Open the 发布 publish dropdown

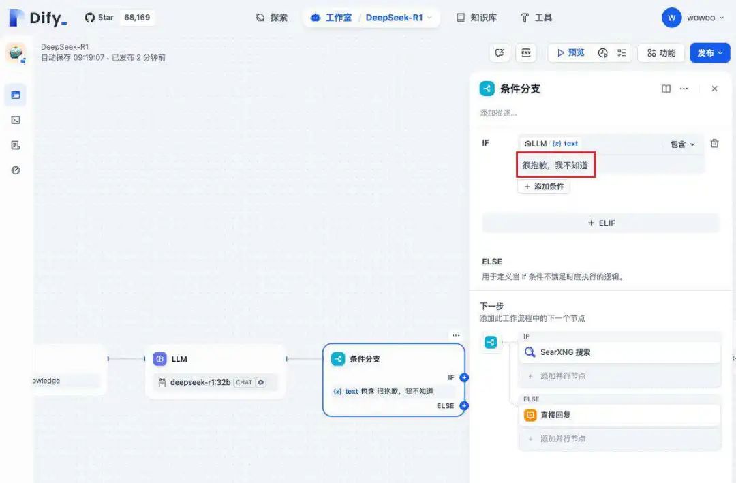click(x=709, y=52)
